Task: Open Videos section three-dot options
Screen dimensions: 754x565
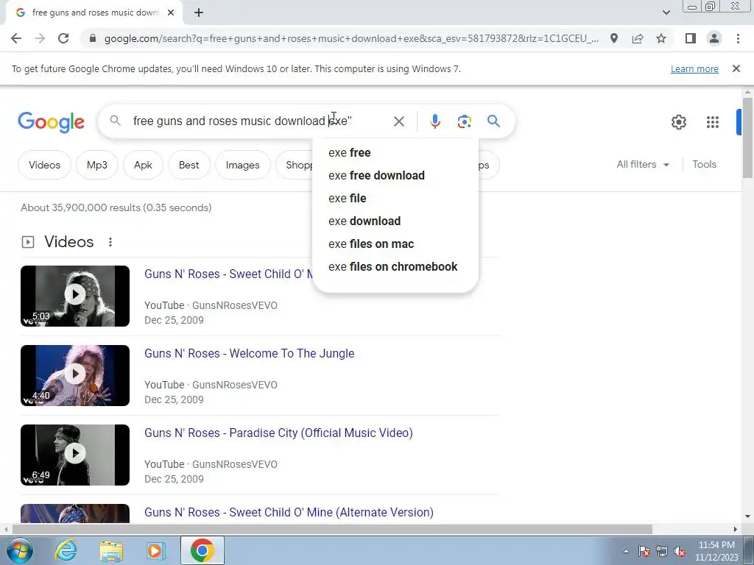Action: (110, 241)
